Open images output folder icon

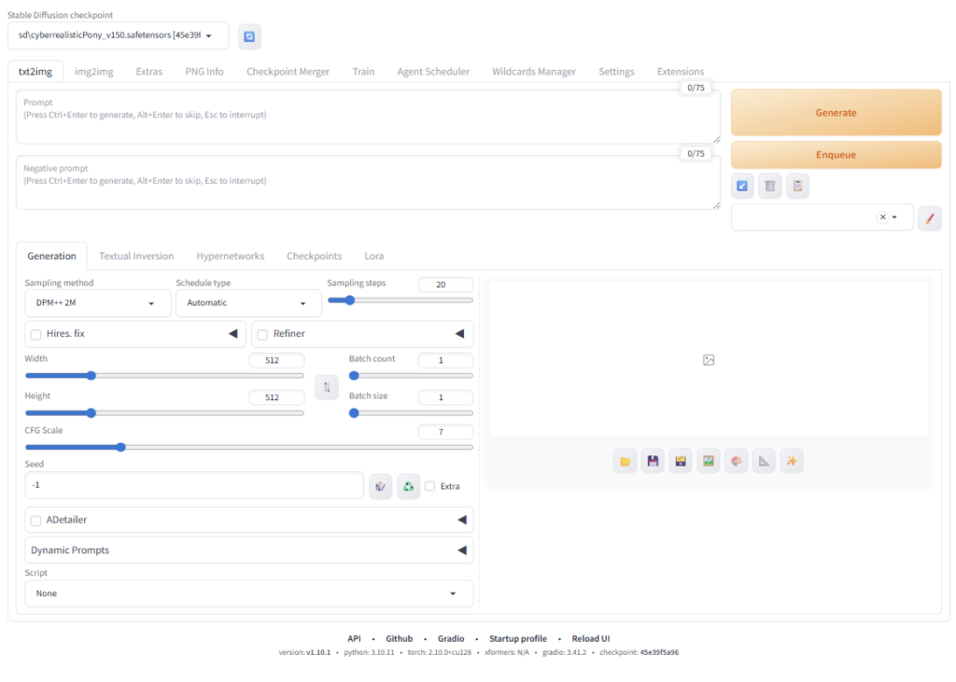pyautogui.click(x=626, y=461)
